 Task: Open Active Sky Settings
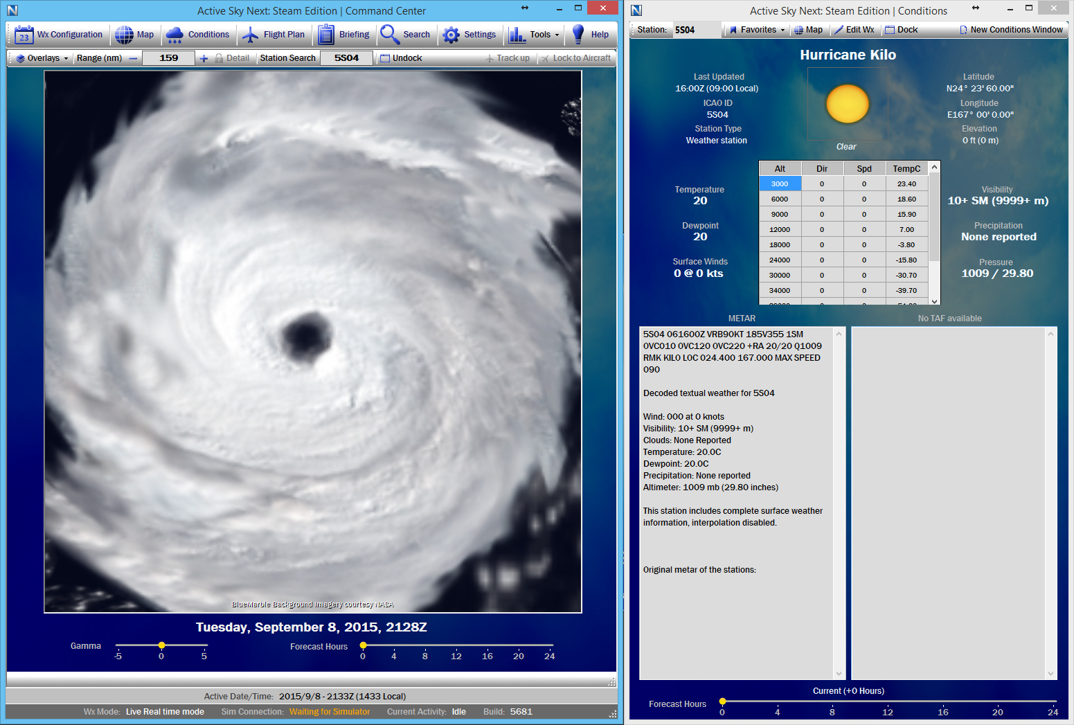(470, 34)
